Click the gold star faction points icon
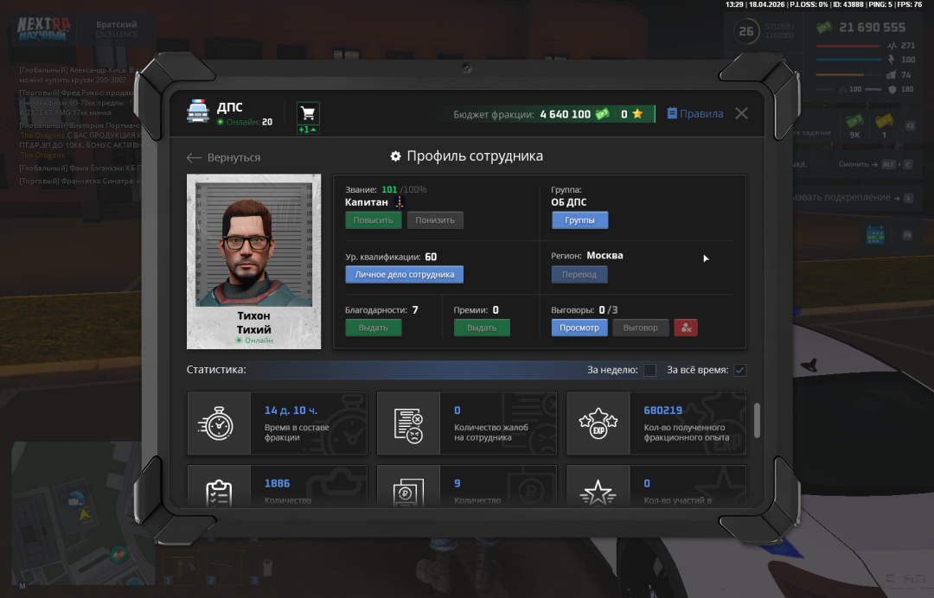934x598 pixels. [x=637, y=114]
